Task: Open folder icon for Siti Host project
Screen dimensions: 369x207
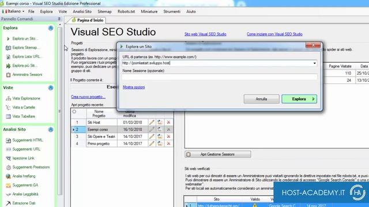Action: (x=160, y=122)
